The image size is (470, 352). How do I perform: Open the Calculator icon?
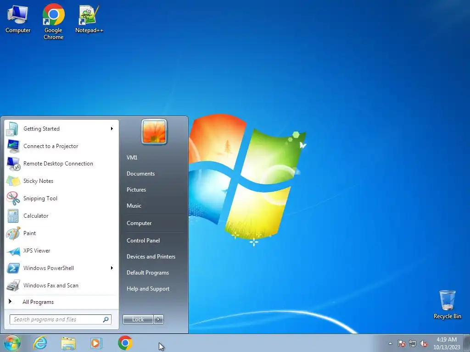point(13,216)
